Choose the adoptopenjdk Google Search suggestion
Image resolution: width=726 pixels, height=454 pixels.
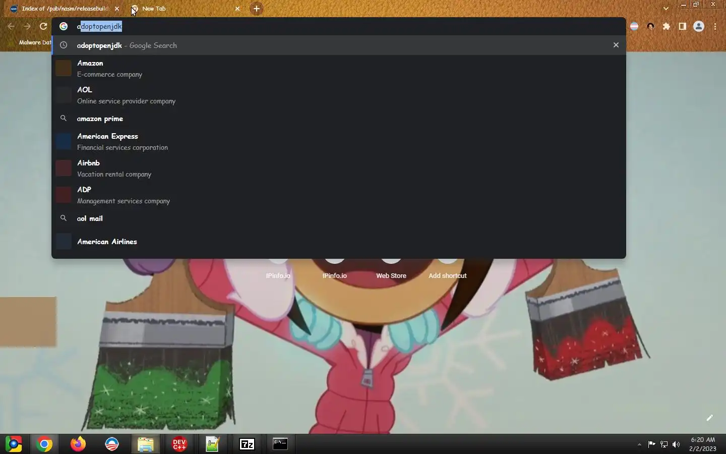[x=339, y=45]
